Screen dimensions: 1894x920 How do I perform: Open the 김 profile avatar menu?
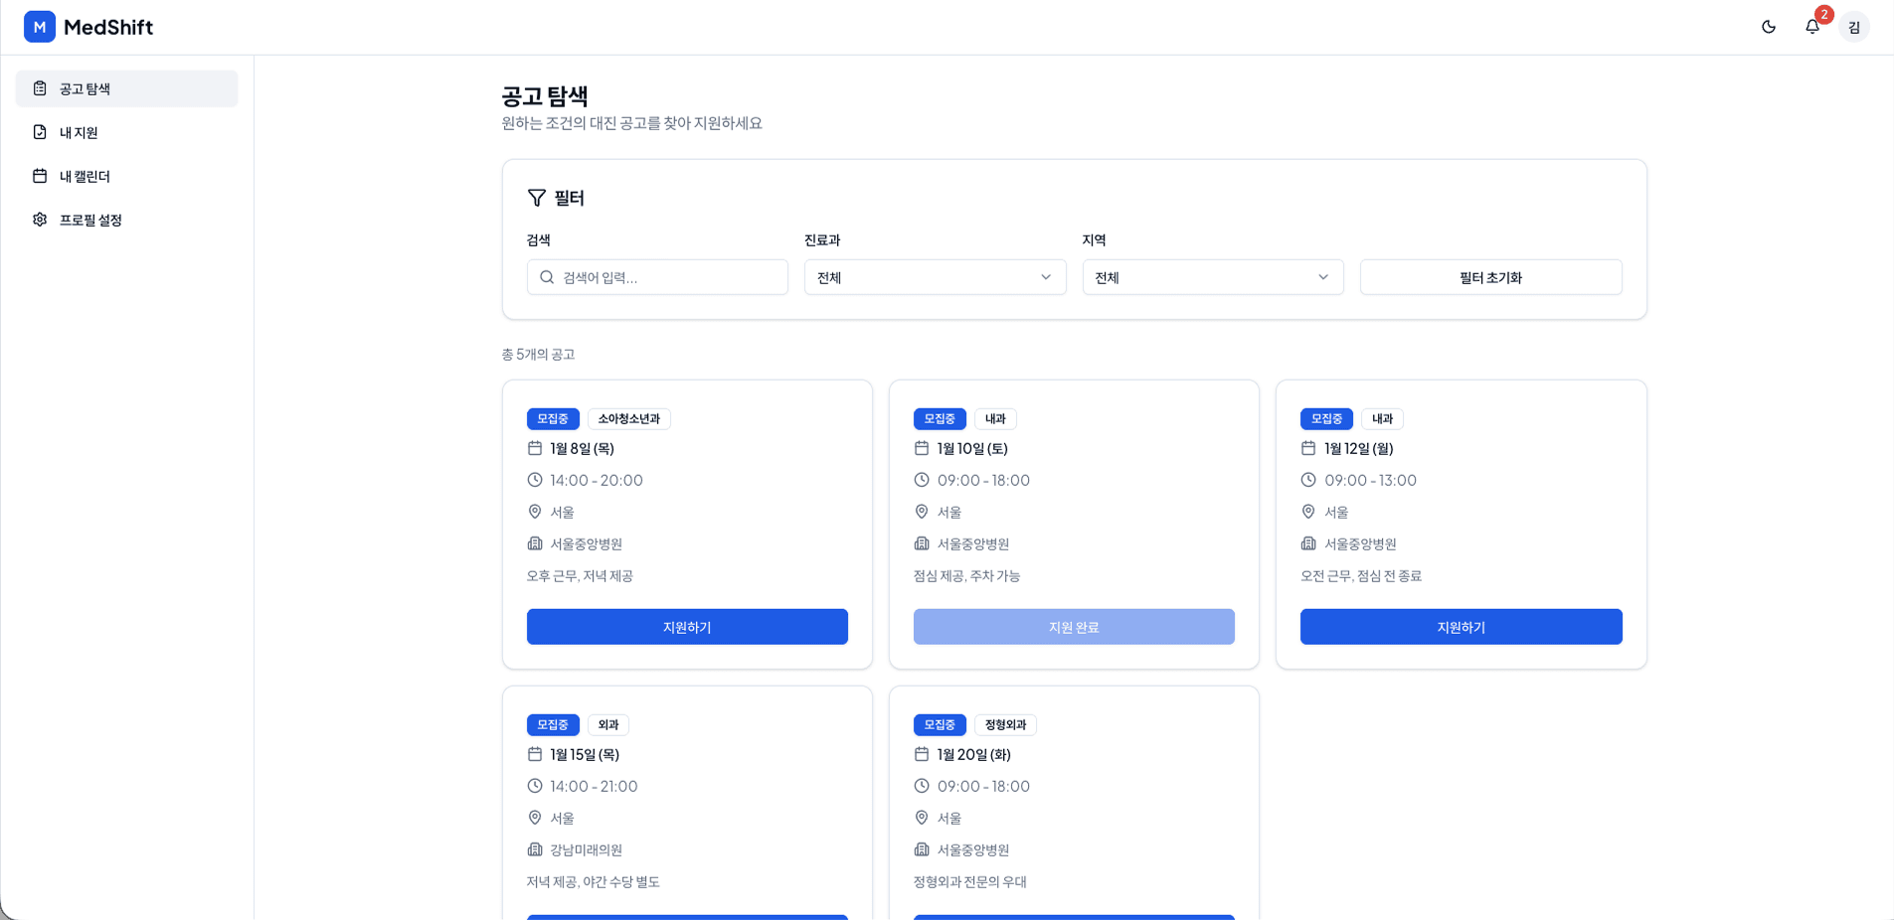pyautogui.click(x=1853, y=27)
